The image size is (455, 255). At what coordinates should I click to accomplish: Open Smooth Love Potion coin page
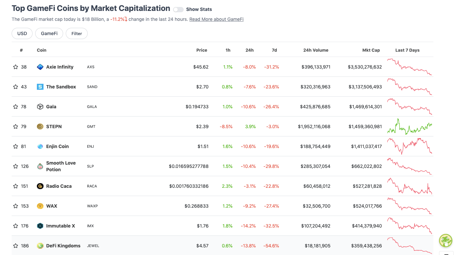[x=61, y=166]
